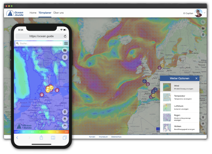Image resolution: width=212 pixels, height=154 pixels.
Task: Open the Home page
Action: (x=33, y=13)
